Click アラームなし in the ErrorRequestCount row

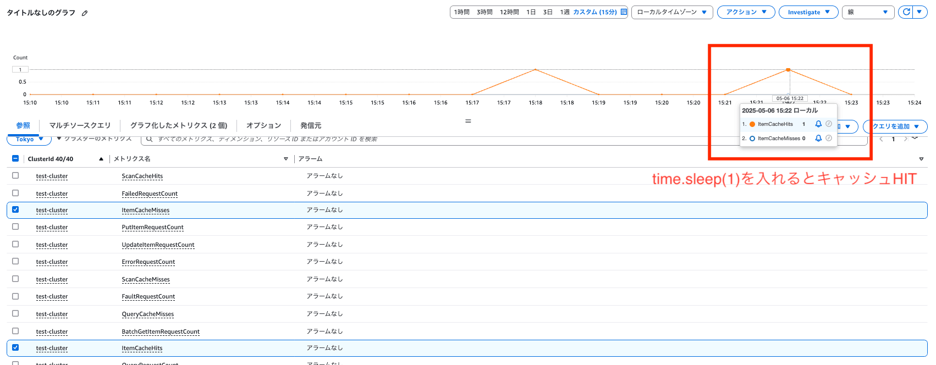(x=324, y=261)
